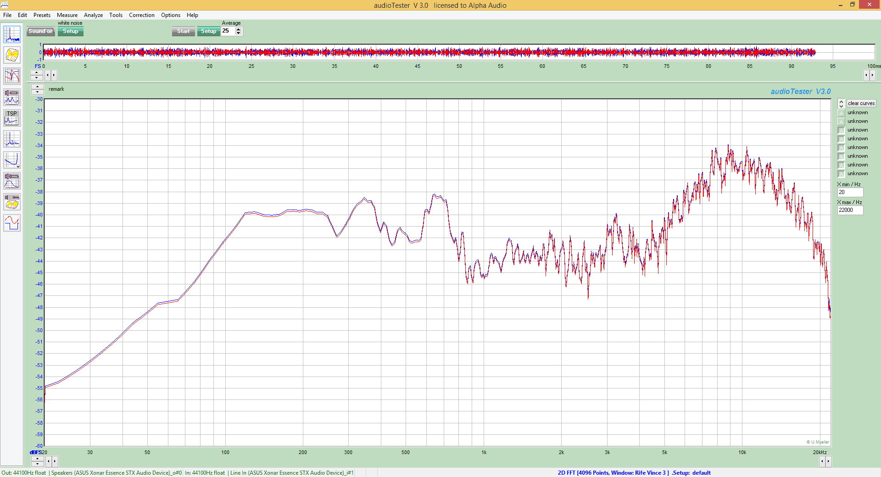The height and width of the screenshot is (477, 881).
Task: Toggle the third 'A' curve slot button
Action: [x=841, y=130]
